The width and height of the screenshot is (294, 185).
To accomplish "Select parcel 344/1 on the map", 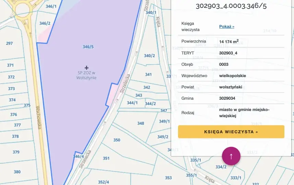I will click(132, 103).
